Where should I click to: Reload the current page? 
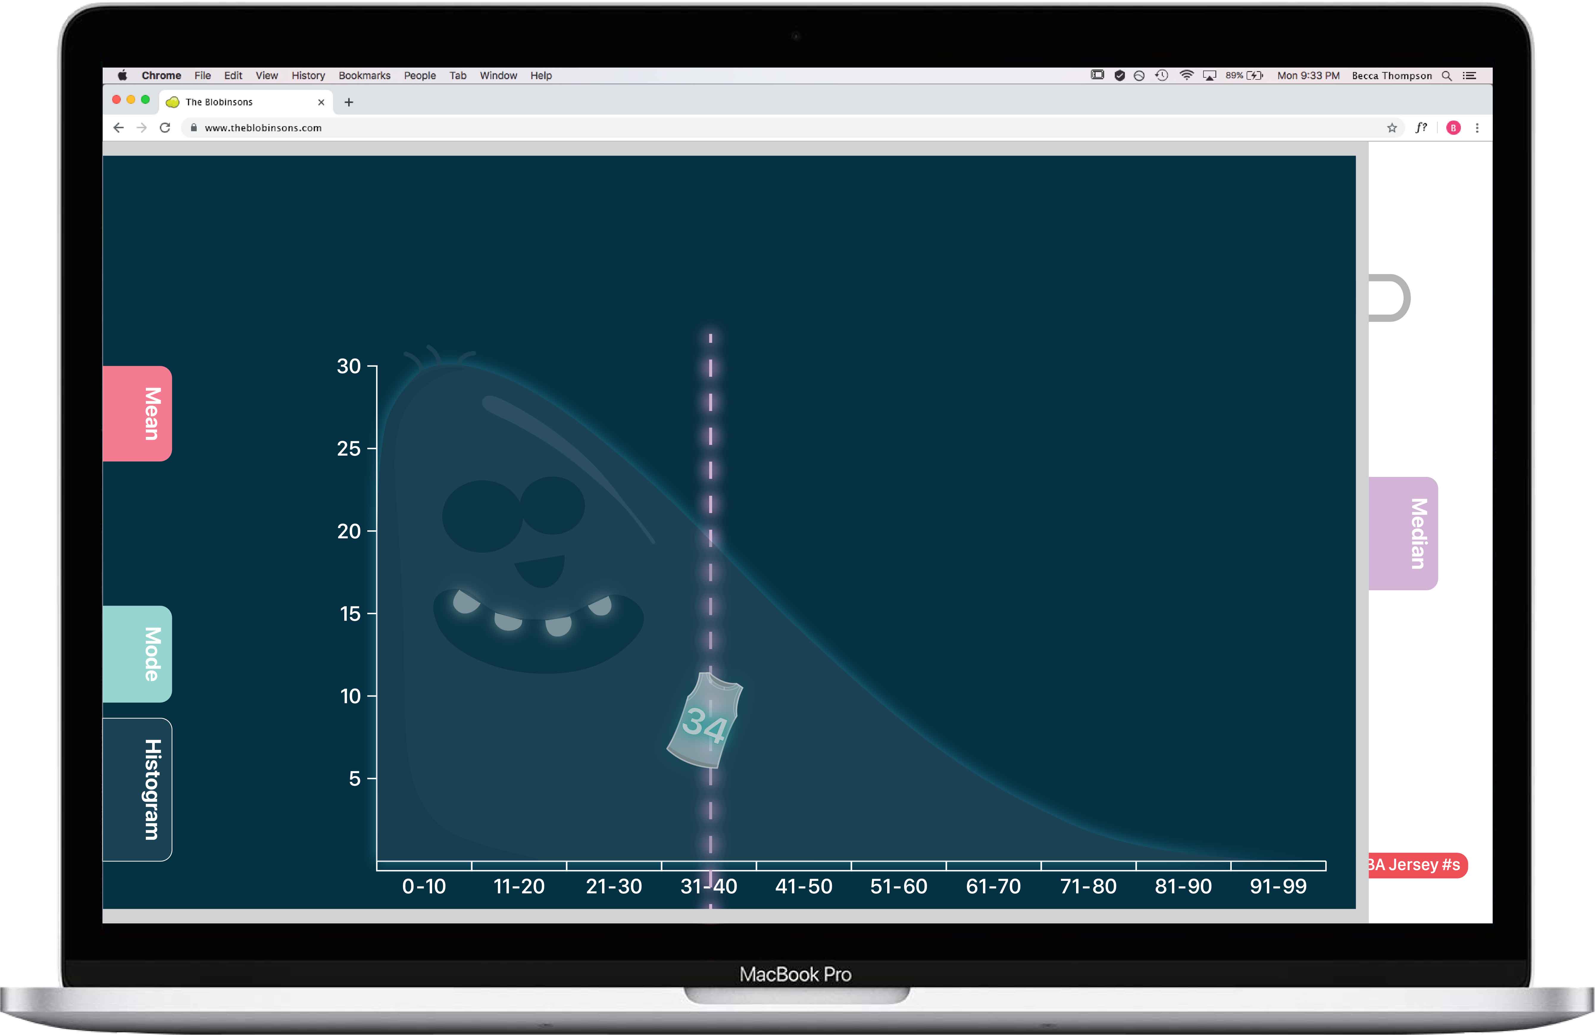pos(165,127)
